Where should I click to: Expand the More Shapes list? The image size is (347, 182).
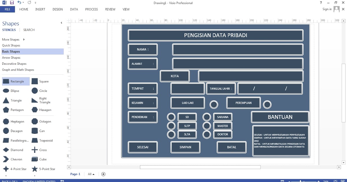(x=10, y=39)
